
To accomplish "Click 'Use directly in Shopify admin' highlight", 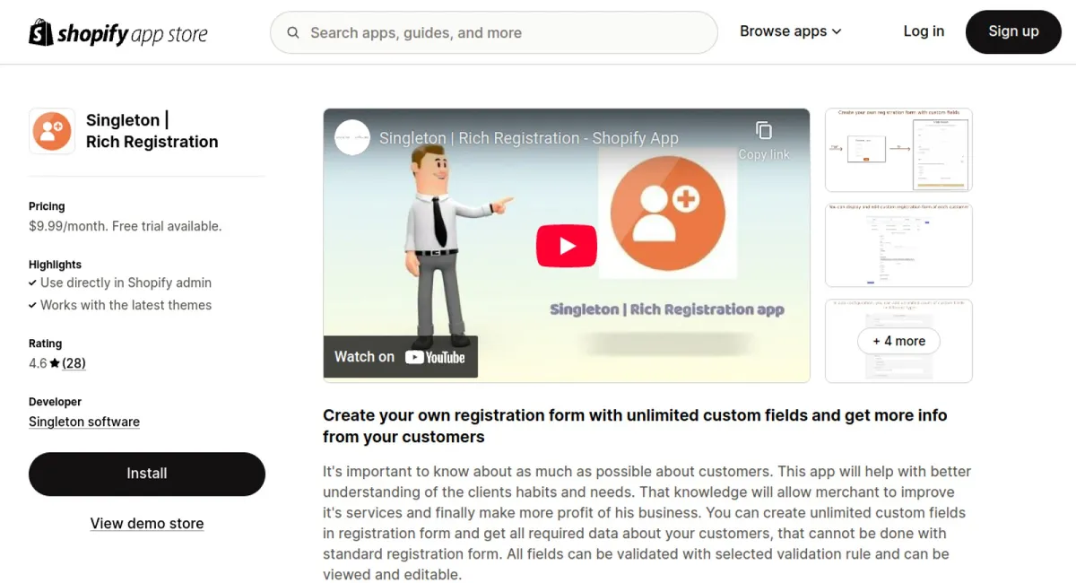I will click(126, 283).
